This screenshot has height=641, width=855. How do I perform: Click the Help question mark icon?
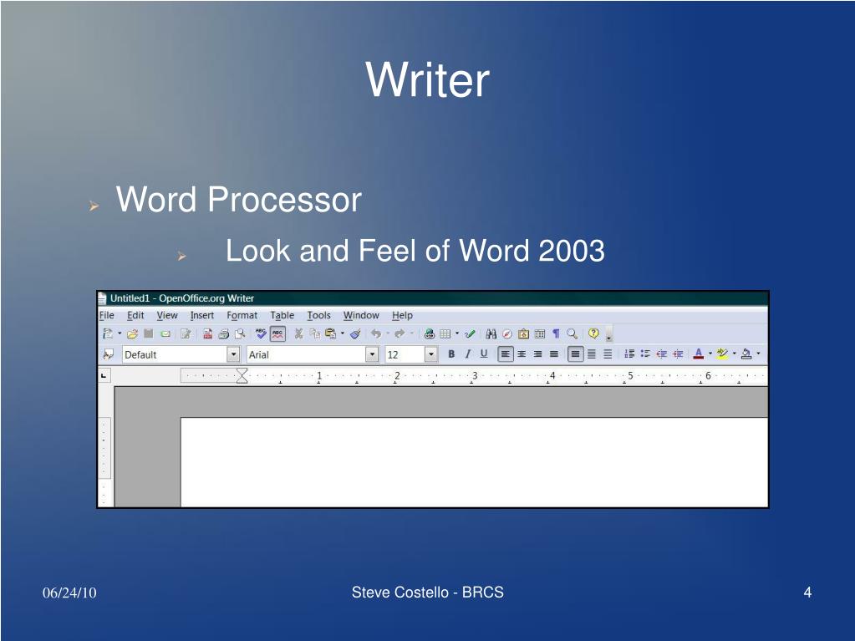coord(593,333)
